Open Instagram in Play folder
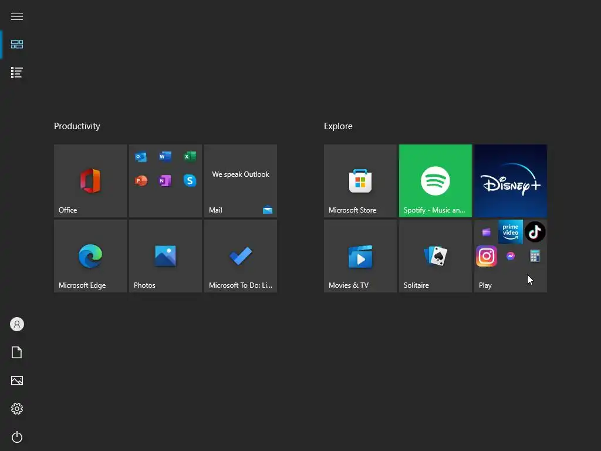 point(487,256)
